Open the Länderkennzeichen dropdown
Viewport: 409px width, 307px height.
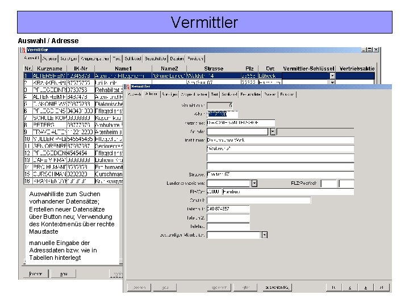tap(254, 183)
